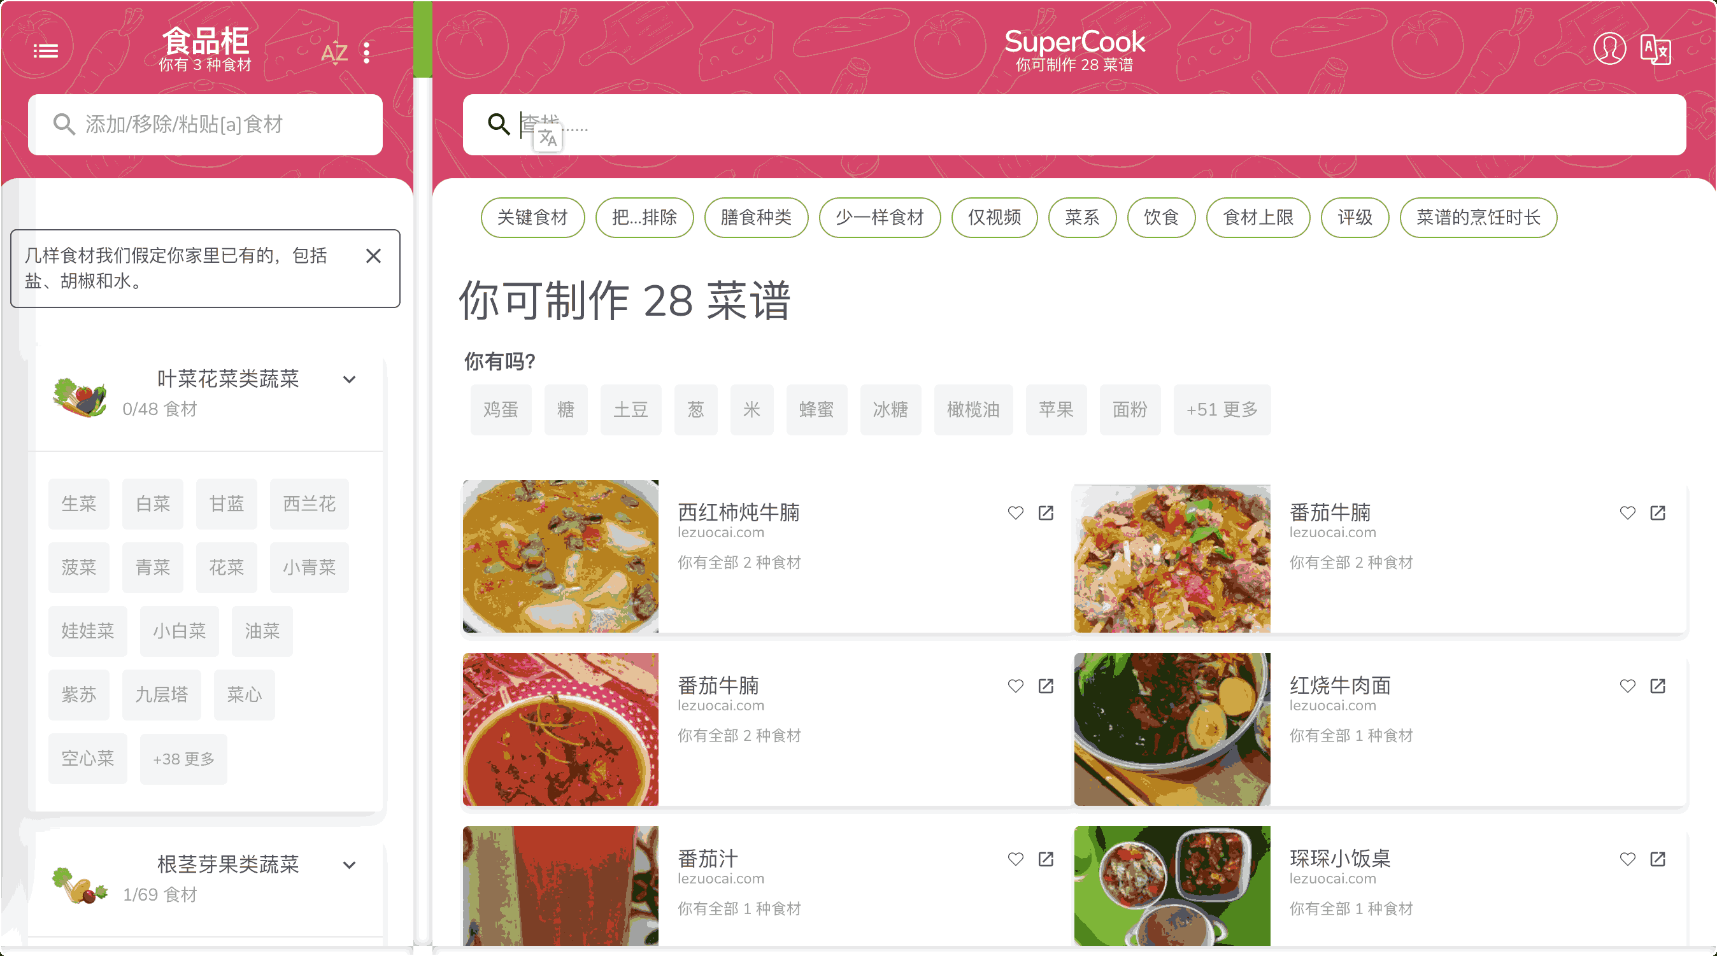Show +51 更多 suggested ingredients
This screenshot has width=1717, height=956.
point(1222,410)
